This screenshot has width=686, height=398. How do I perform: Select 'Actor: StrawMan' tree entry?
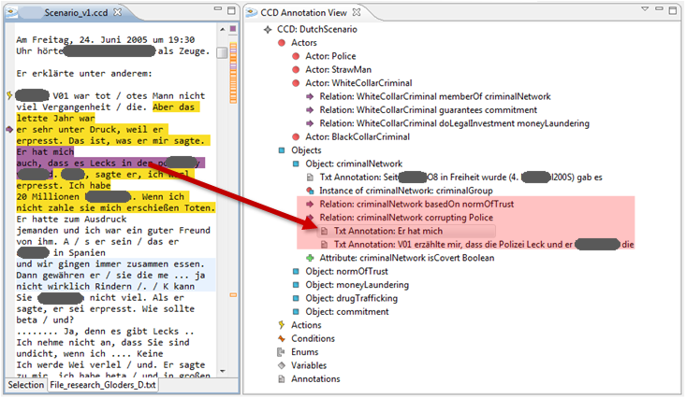coord(338,70)
